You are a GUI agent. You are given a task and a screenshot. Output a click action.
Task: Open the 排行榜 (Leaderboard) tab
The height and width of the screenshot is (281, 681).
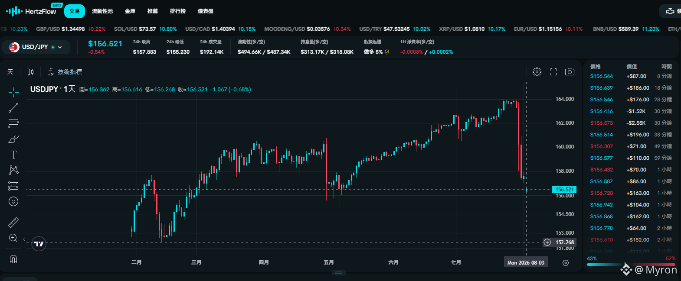tap(178, 11)
